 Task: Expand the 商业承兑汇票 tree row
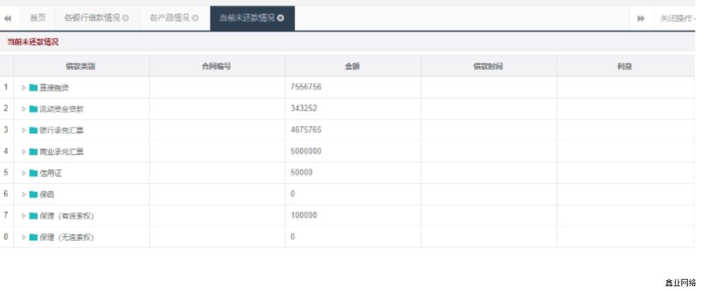click(x=24, y=152)
